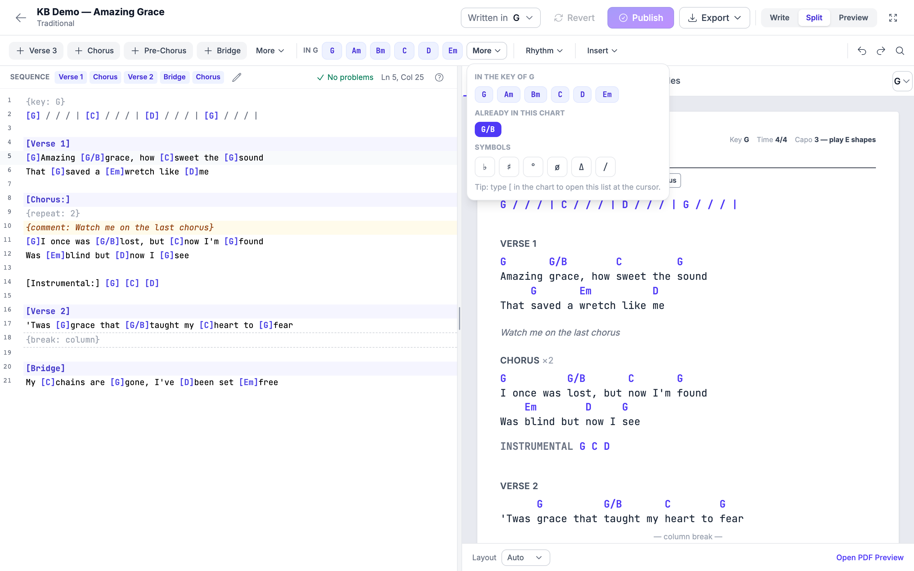The width and height of the screenshot is (914, 571).
Task: Insert the diminished degree symbol
Action: [x=533, y=167]
